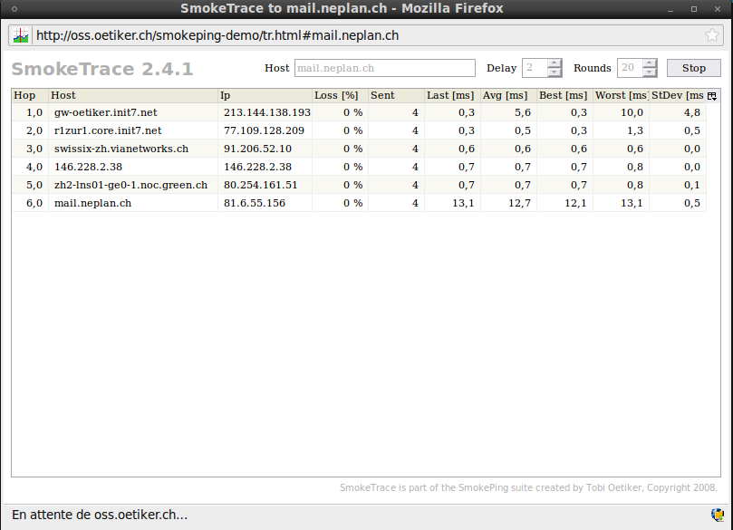733x530 pixels.
Task: Open the table column visibility picker
Action: 712,96
